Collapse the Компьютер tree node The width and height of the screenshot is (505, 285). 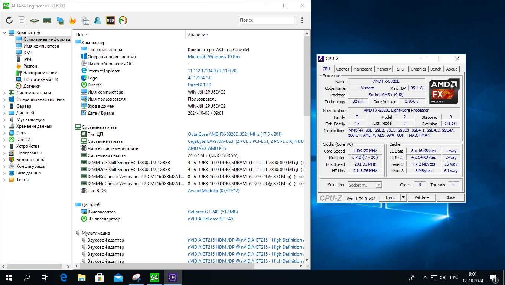click(4, 33)
